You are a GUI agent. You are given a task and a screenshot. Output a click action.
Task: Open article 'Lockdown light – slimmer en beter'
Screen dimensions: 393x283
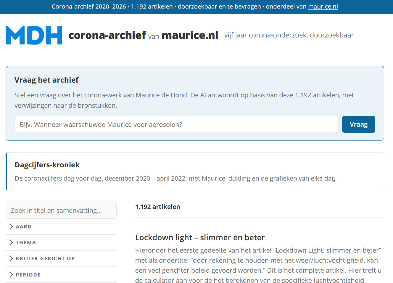200,237
